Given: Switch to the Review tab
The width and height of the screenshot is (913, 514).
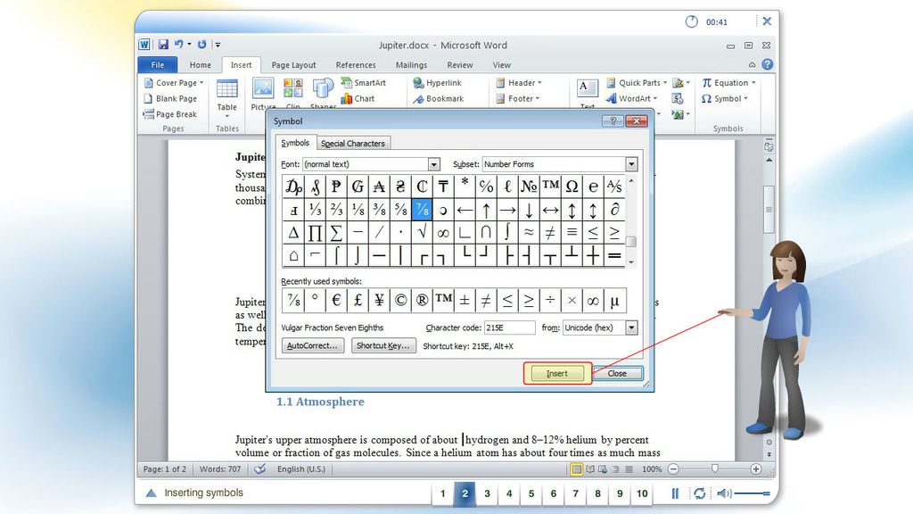Looking at the screenshot, I should 460,64.
